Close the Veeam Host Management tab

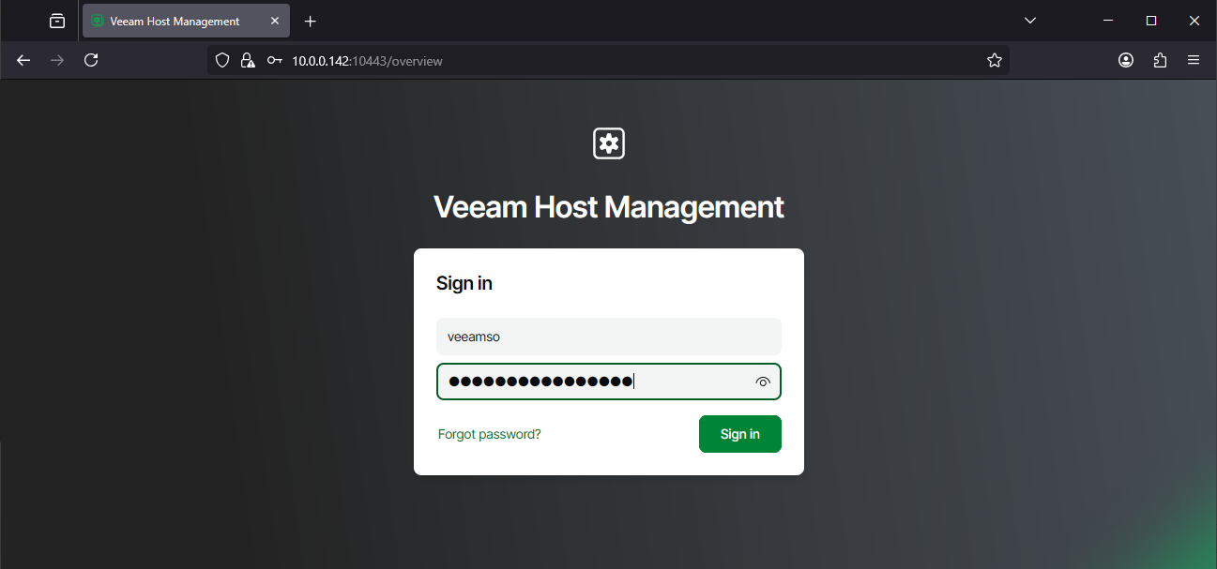click(x=274, y=20)
